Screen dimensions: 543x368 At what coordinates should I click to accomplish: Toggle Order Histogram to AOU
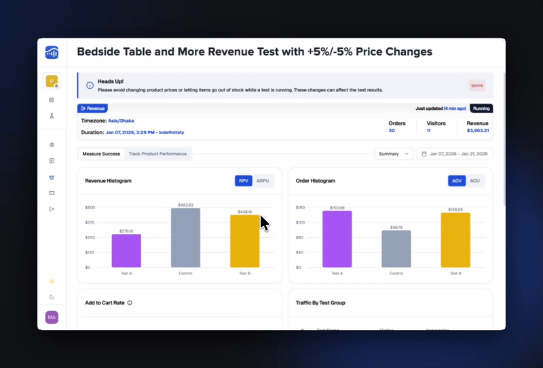[475, 181]
